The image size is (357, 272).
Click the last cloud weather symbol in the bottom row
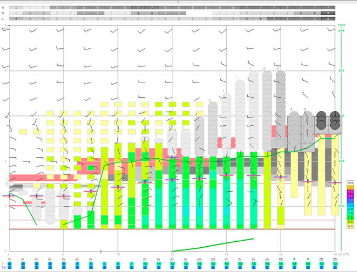click(x=335, y=259)
